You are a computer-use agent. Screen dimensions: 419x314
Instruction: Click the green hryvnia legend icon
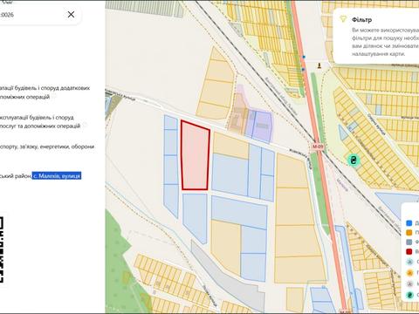point(409,295)
